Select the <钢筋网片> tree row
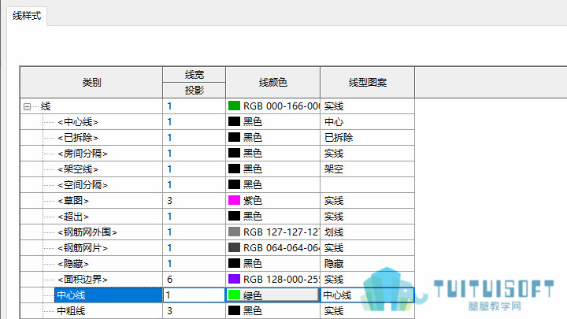567x319 pixels. pyautogui.click(x=83, y=248)
